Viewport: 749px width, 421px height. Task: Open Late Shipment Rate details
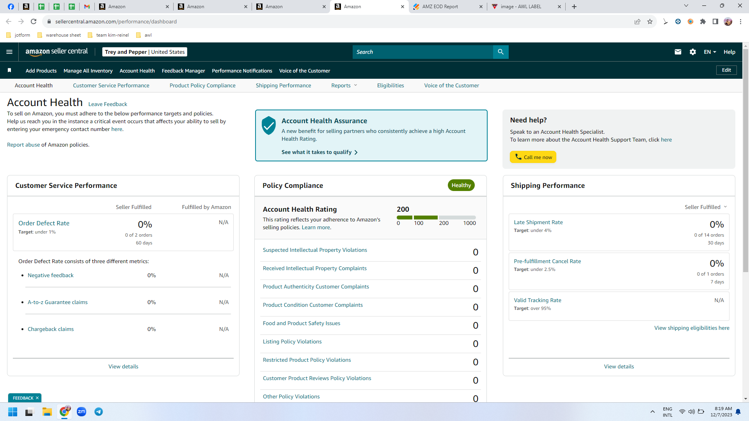tap(538, 222)
